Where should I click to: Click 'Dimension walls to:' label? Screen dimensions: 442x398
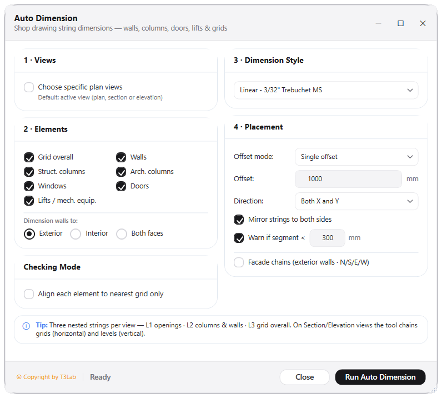coord(51,221)
